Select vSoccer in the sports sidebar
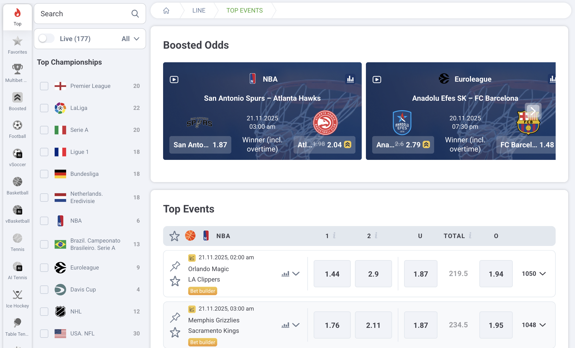Screen dimensions: 575x348 click(18, 158)
